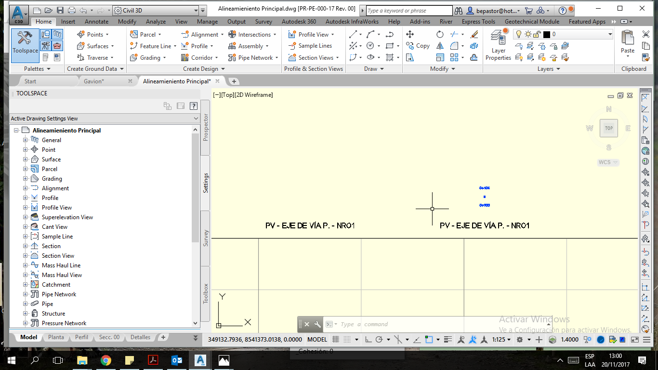Screen dimensions: 658x370
Task: Select the Move tool in Modify panel
Action: [410, 34]
